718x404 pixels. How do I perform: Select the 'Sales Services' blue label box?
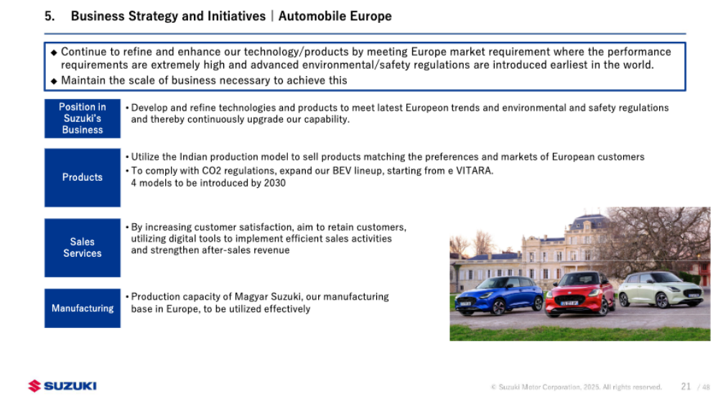[x=83, y=248]
